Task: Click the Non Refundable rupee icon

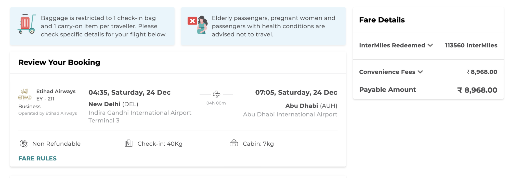Action: [x=23, y=144]
